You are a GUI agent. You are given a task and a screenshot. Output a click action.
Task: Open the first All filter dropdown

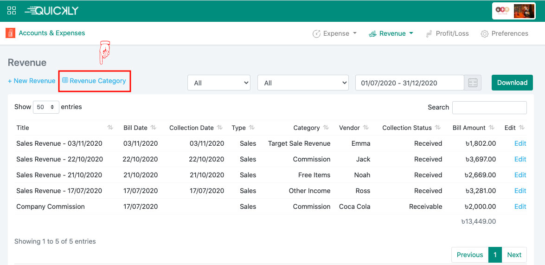point(219,83)
